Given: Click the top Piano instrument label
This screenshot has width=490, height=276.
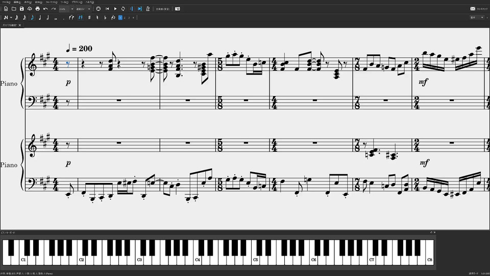Looking at the screenshot, I should [9, 83].
